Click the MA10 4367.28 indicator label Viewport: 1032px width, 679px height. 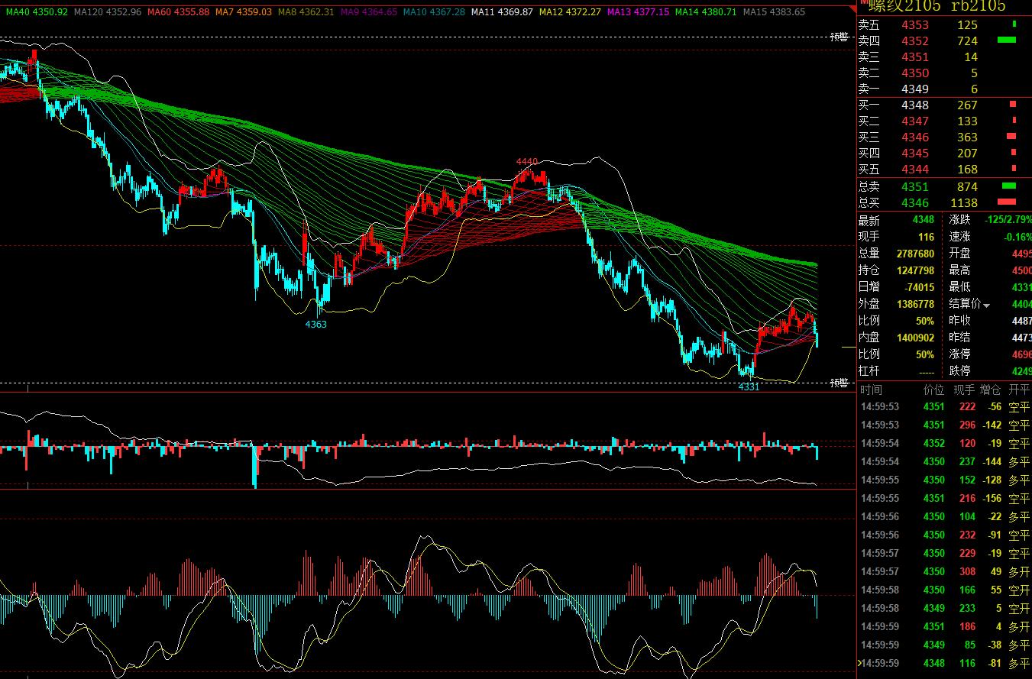(434, 12)
